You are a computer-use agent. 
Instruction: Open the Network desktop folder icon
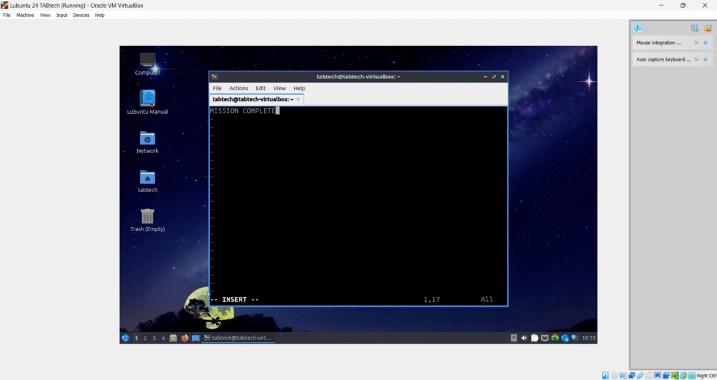(x=147, y=138)
